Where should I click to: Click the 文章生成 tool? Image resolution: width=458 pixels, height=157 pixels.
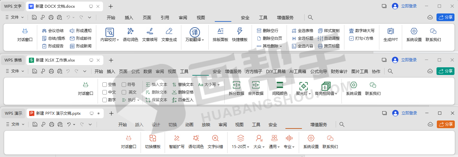pyautogui.click(x=169, y=35)
